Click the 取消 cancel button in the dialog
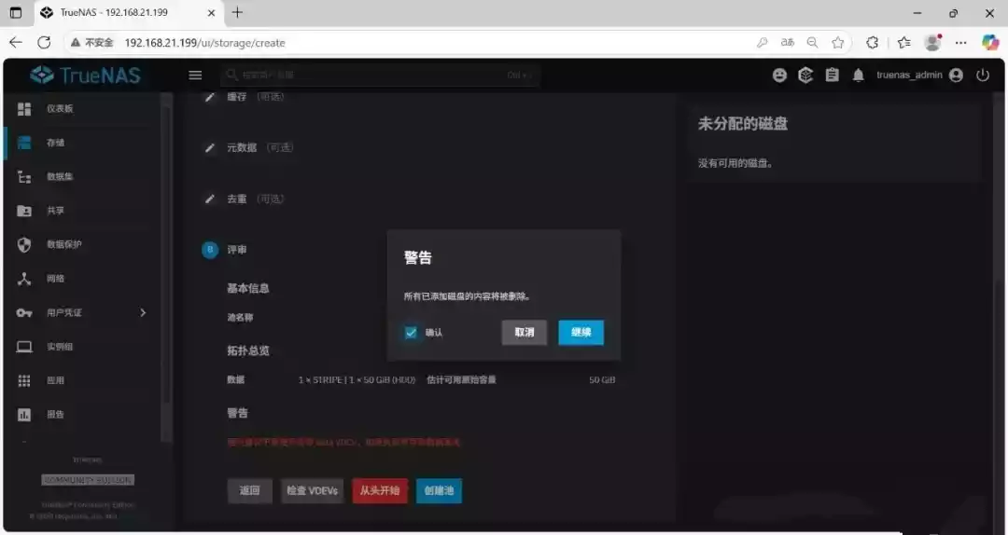This screenshot has width=1008, height=535. 524,332
